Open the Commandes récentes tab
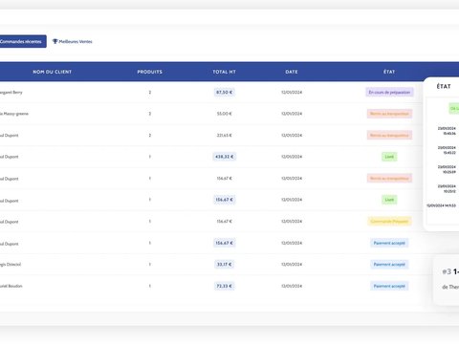The height and width of the screenshot is (344, 459). [x=22, y=41]
